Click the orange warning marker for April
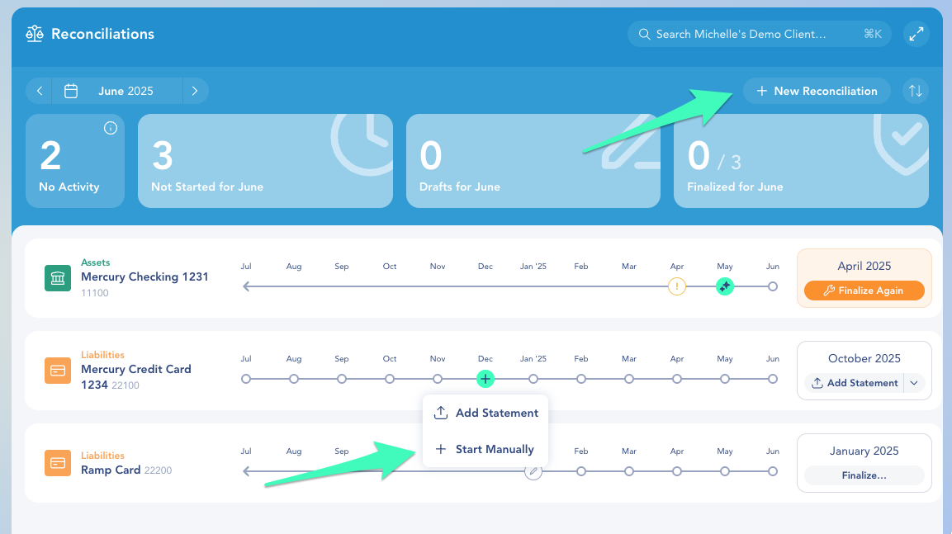Viewport: 952px width, 534px height. (x=677, y=286)
